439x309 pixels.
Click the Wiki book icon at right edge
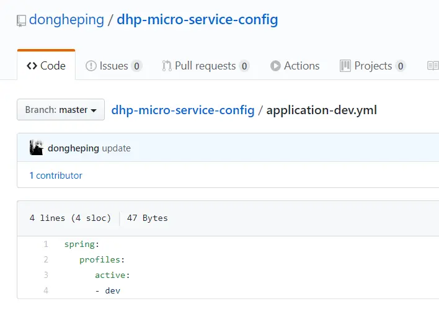coord(433,66)
